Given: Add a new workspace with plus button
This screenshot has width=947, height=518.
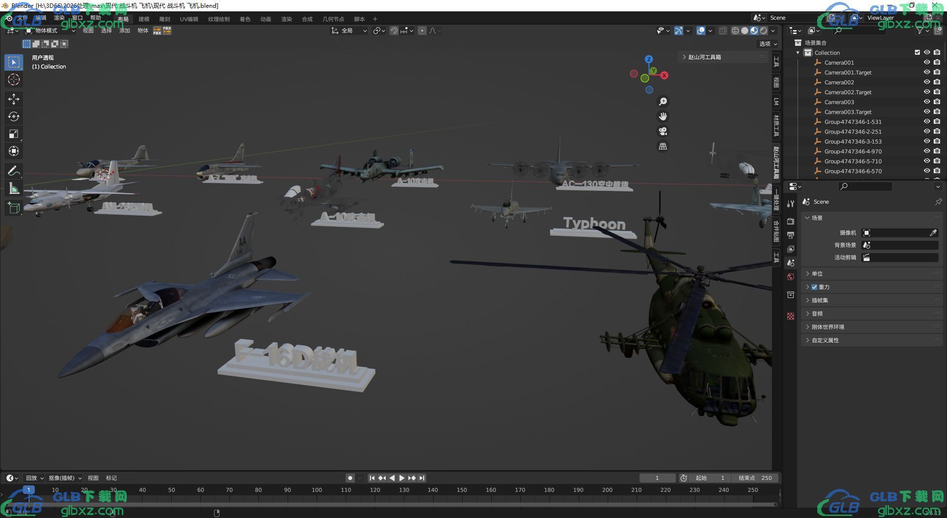Looking at the screenshot, I should coord(375,19).
